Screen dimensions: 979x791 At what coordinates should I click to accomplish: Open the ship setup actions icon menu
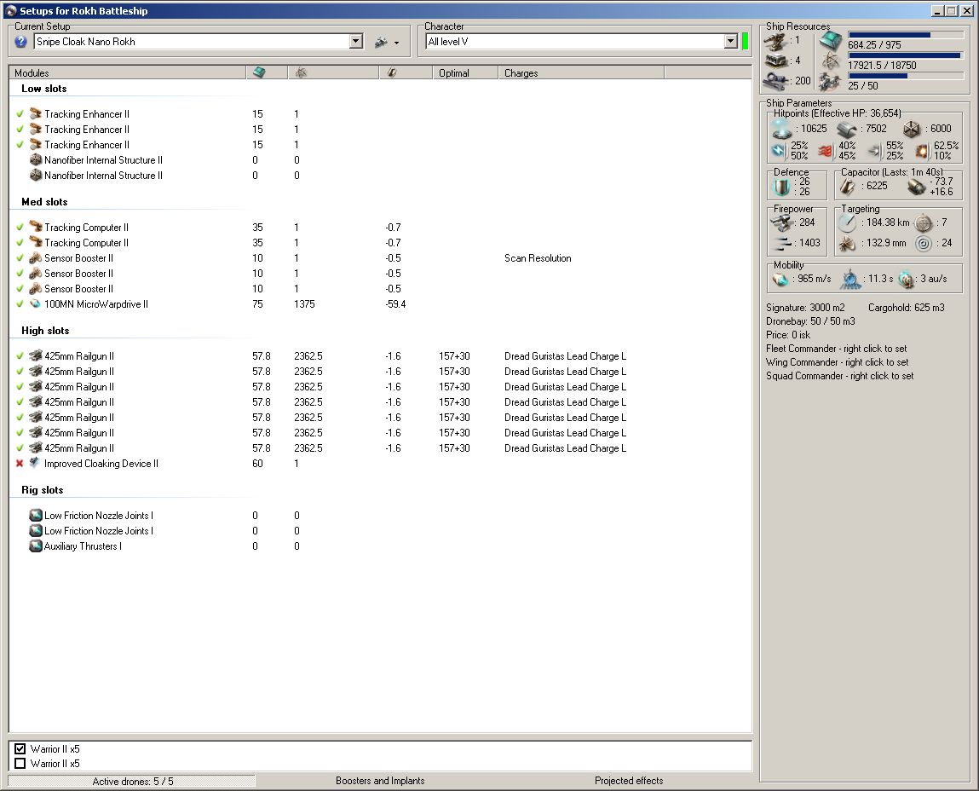tap(381, 43)
